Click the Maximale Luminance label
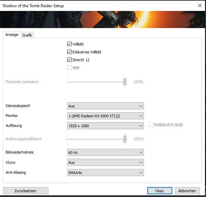This screenshot has width=206, height=197. tap(22, 82)
